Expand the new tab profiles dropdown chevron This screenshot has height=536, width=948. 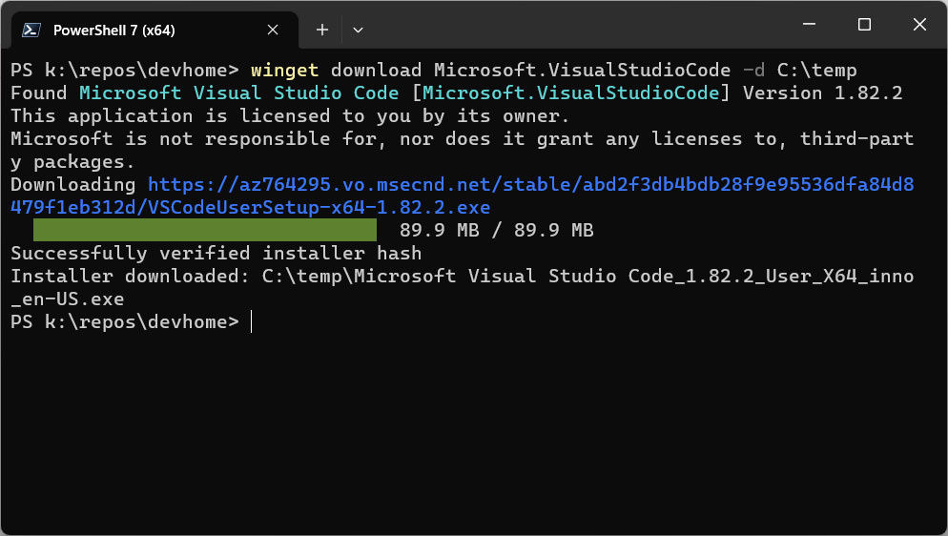pyautogui.click(x=358, y=30)
